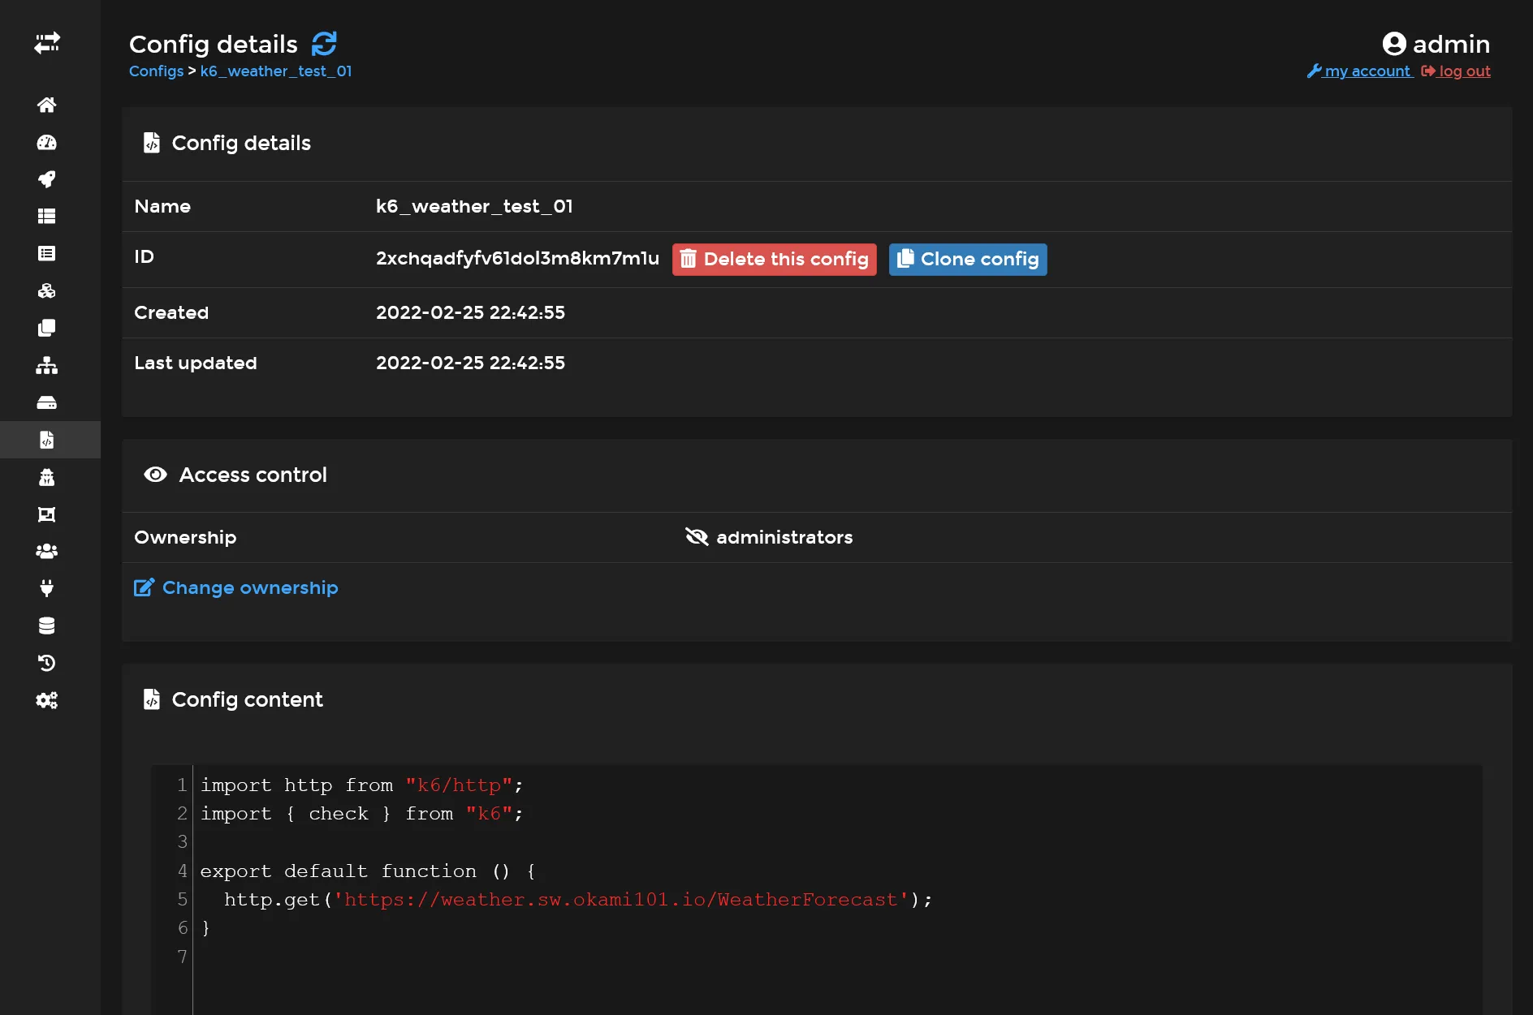Screen dimensions: 1533x1015
Task: Open the database icon in the sidebar
Action: tap(46, 626)
